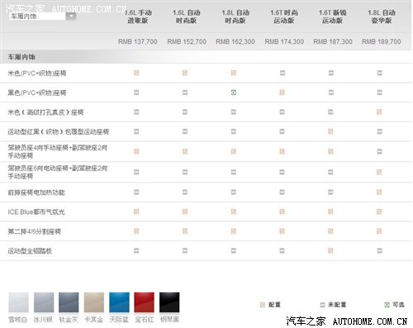Click the price RMB 187,300

pyautogui.click(x=333, y=41)
